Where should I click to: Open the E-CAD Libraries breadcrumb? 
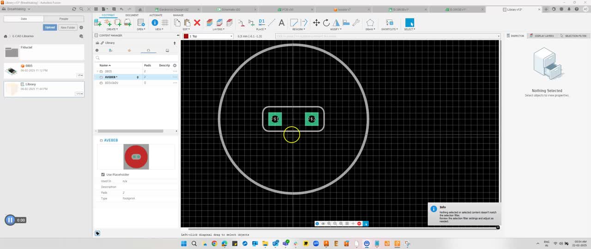[x=23, y=36]
